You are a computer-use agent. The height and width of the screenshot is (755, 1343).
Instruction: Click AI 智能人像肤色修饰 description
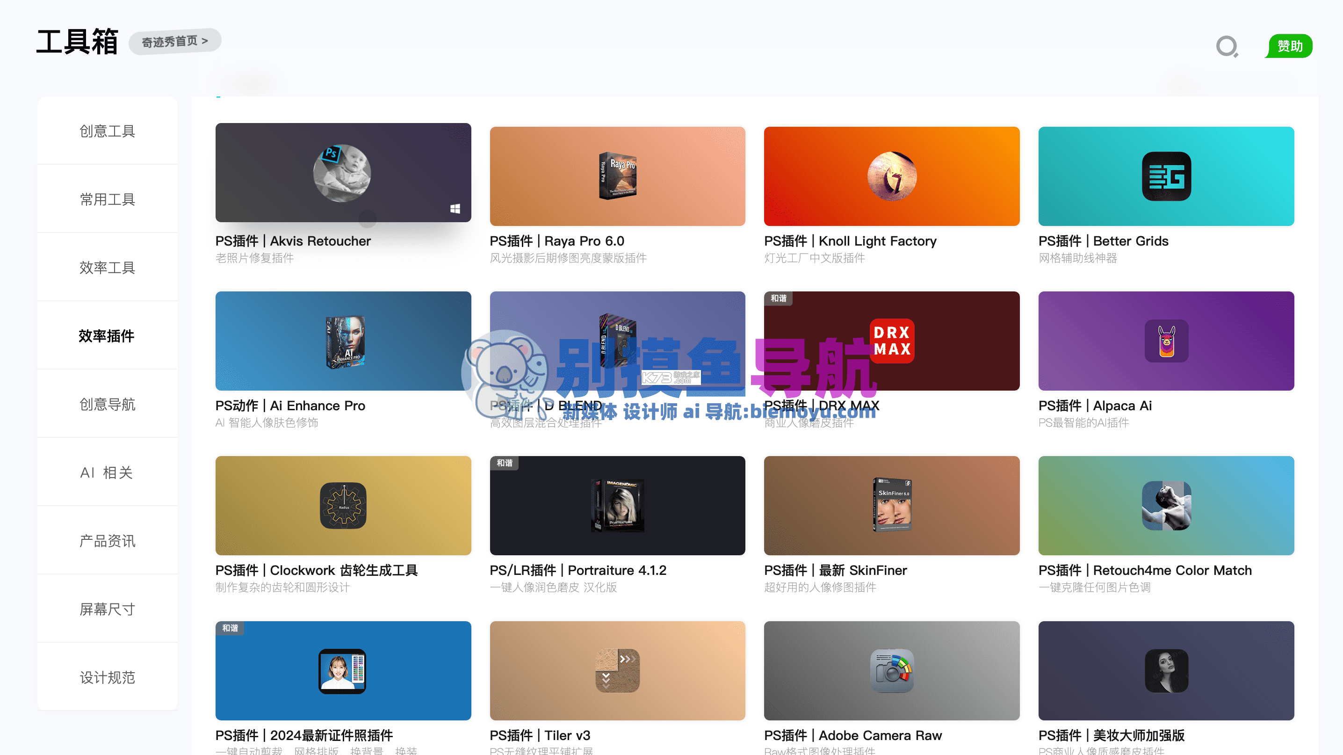coord(267,423)
